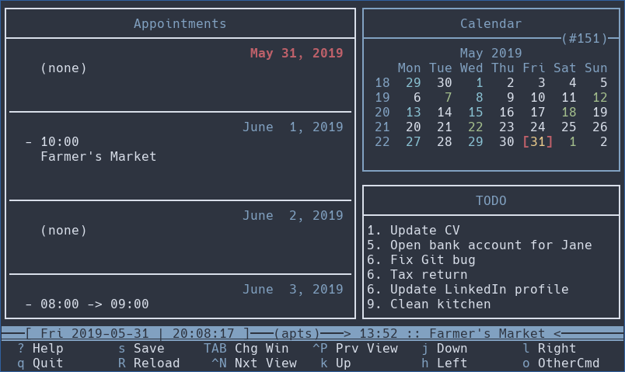The width and height of the screenshot is (625, 372).
Task: Select Open bank account for Jane todo
Action: click(491, 245)
